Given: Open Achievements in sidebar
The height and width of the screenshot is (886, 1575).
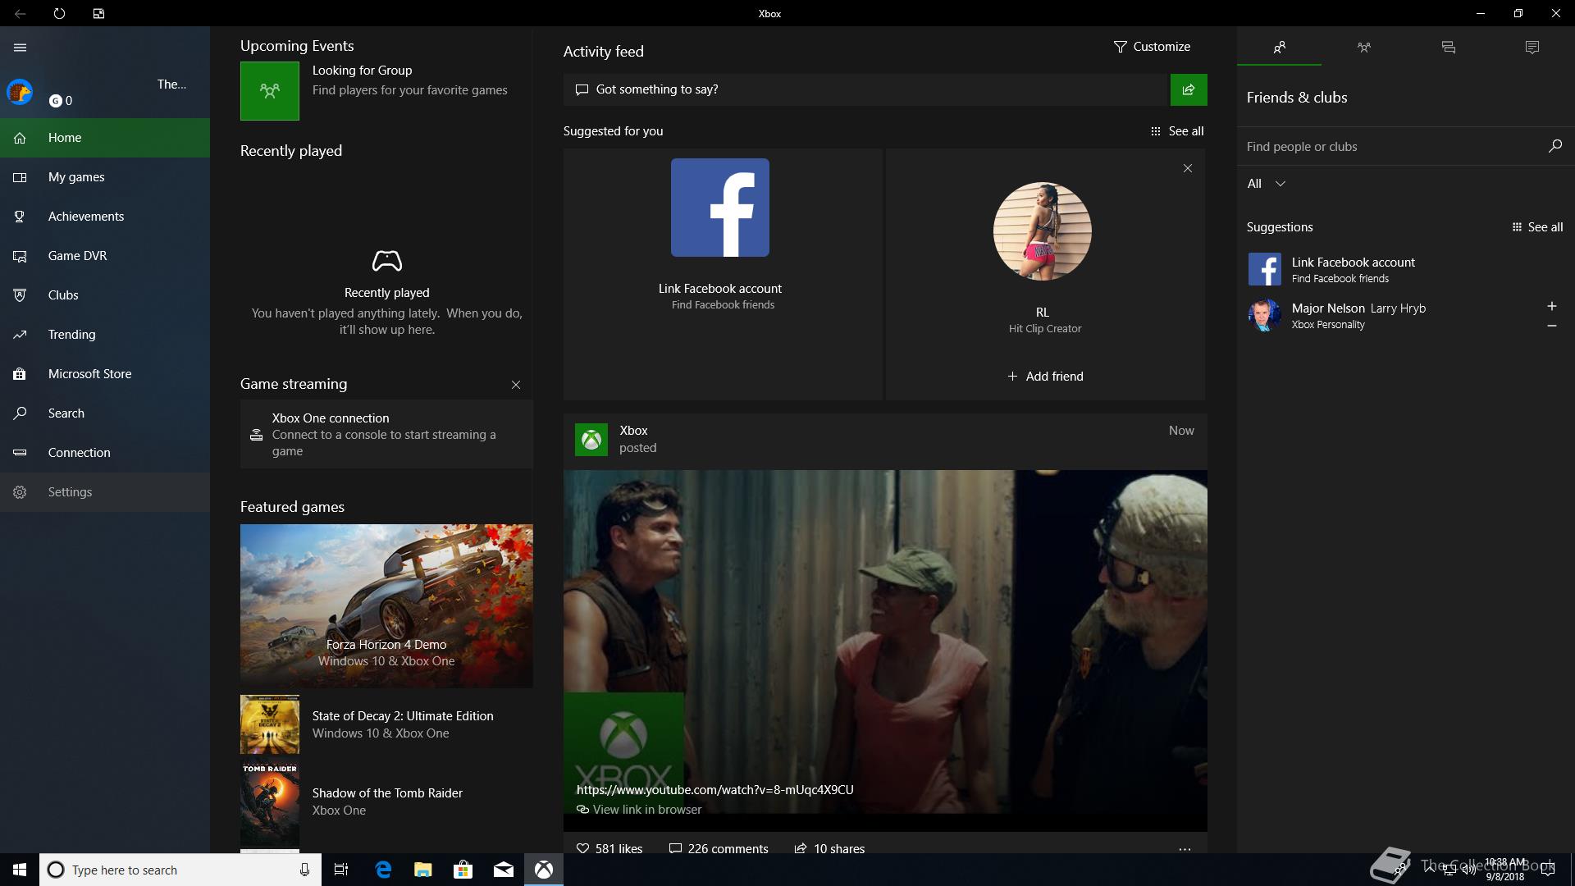Looking at the screenshot, I should pyautogui.click(x=105, y=217).
